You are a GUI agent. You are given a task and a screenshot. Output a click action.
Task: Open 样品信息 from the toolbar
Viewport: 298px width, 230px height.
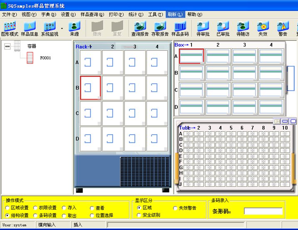pos(30,28)
